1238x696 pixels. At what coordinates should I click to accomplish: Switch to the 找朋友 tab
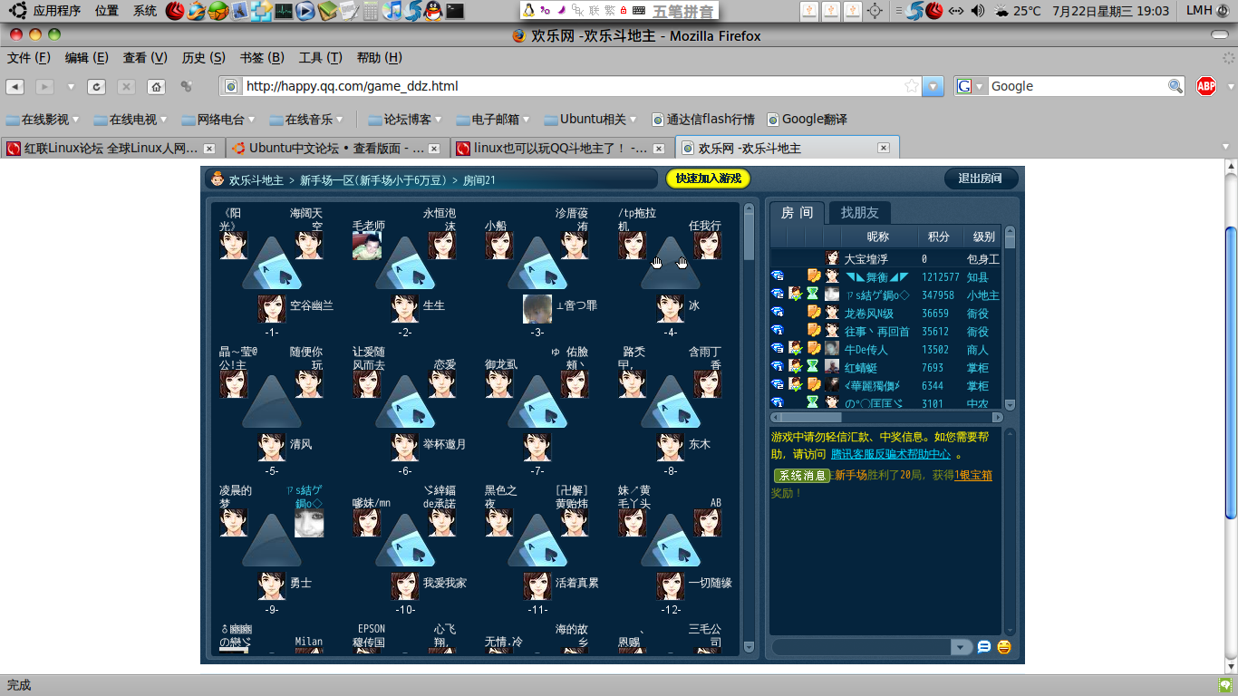(859, 212)
